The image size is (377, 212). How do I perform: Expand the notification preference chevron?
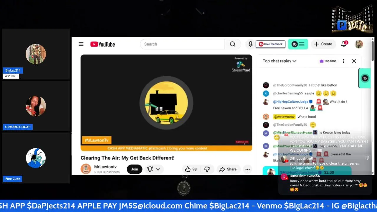[x=158, y=169]
